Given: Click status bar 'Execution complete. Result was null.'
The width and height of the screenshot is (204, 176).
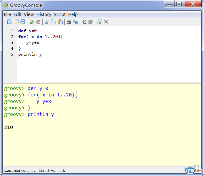Looking at the screenshot, I should click(x=34, y=170).
